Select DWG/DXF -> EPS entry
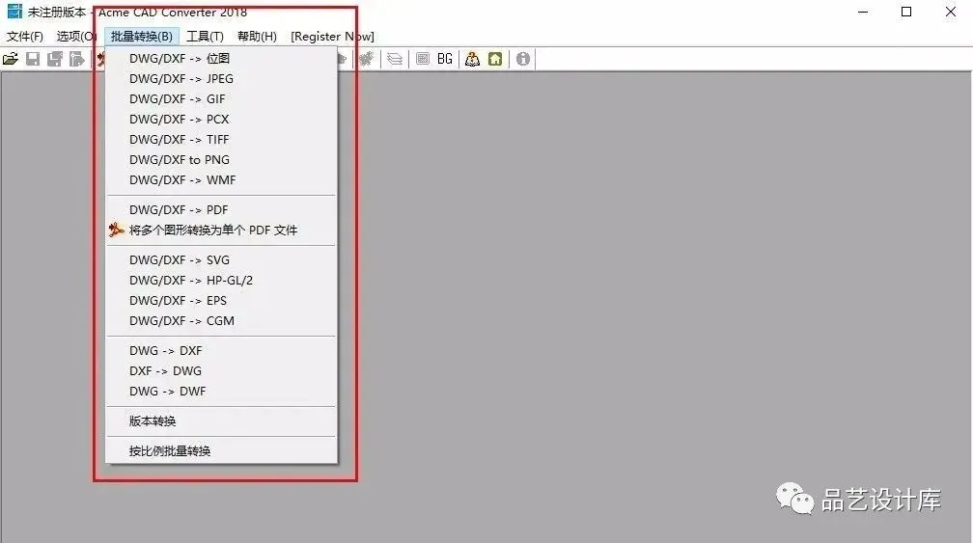 pos(221,301)
